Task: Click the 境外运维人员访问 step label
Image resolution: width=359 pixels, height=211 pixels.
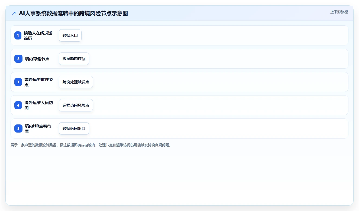Action: [x=39, y=105]
